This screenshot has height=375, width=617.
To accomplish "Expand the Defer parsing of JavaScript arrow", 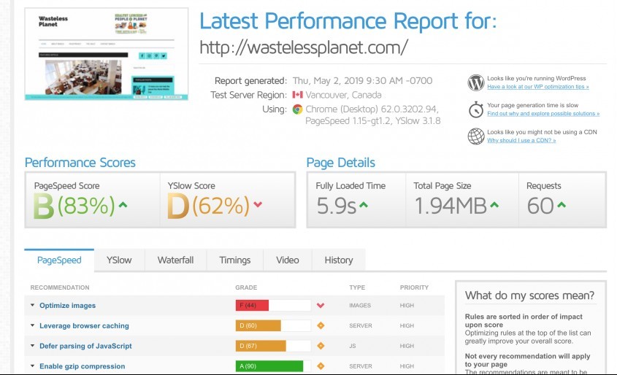I will (33, 346).
